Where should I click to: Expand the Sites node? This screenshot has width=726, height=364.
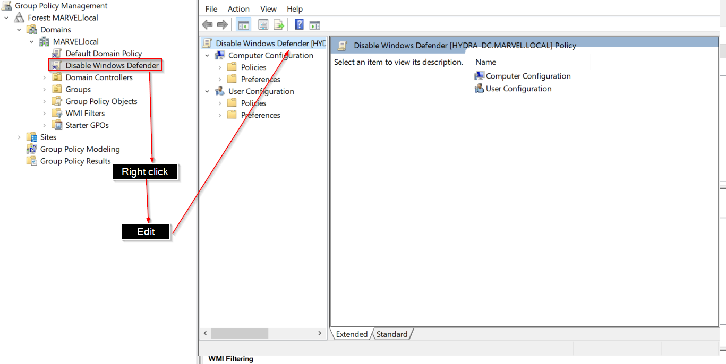[20, 137]
